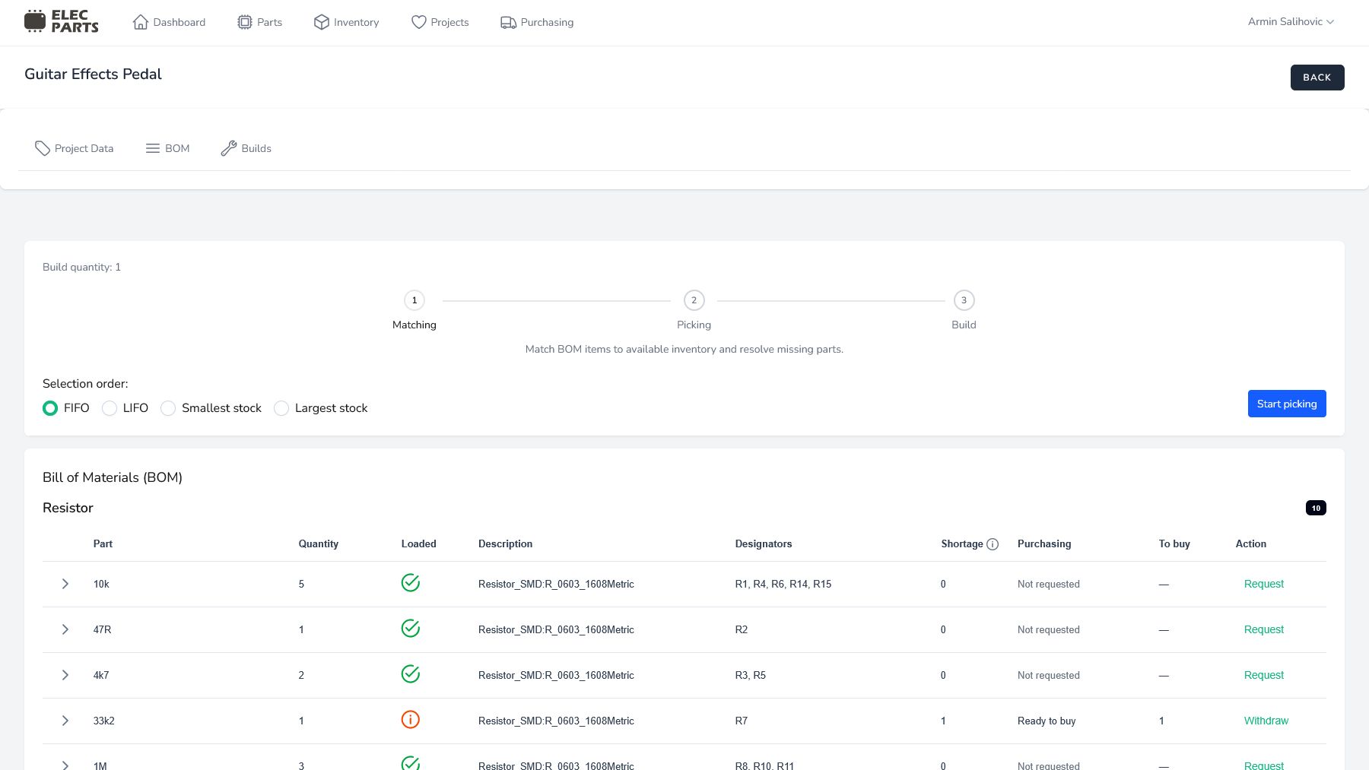Screen dimensions: 1369x770
Task: Open the Dashboard menu item
Action: click(169, 22)
